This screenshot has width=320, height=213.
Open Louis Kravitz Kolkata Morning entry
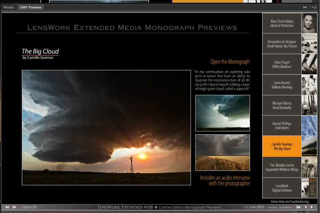pyautogui.click(x=282, y=85)
